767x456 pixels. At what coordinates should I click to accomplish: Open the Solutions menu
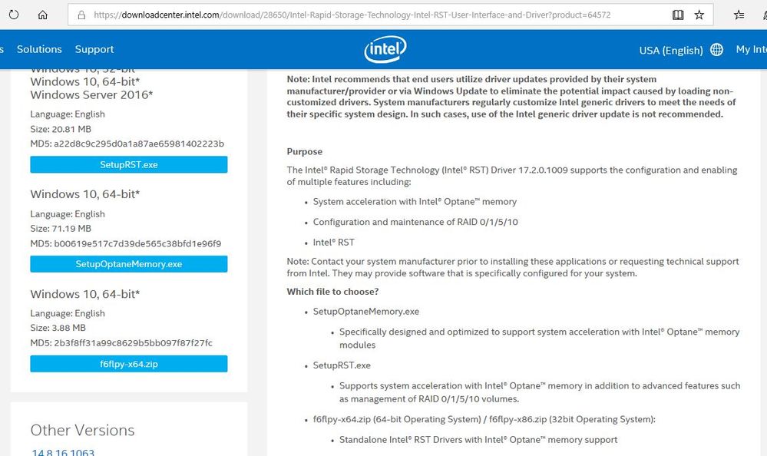[39, 49]
